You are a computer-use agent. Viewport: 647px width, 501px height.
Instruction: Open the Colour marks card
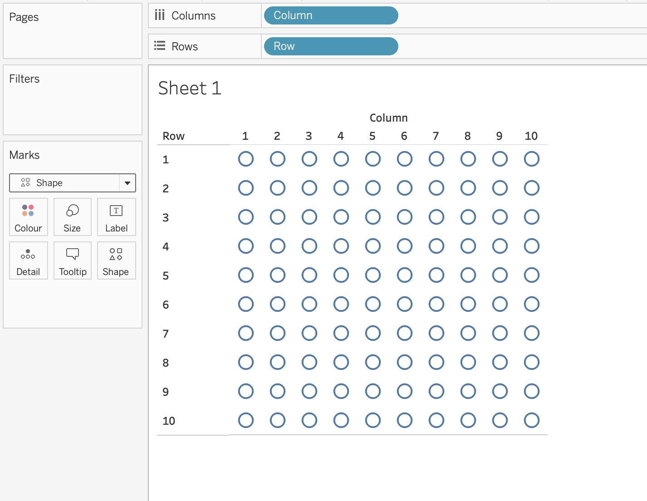point(28,217)
